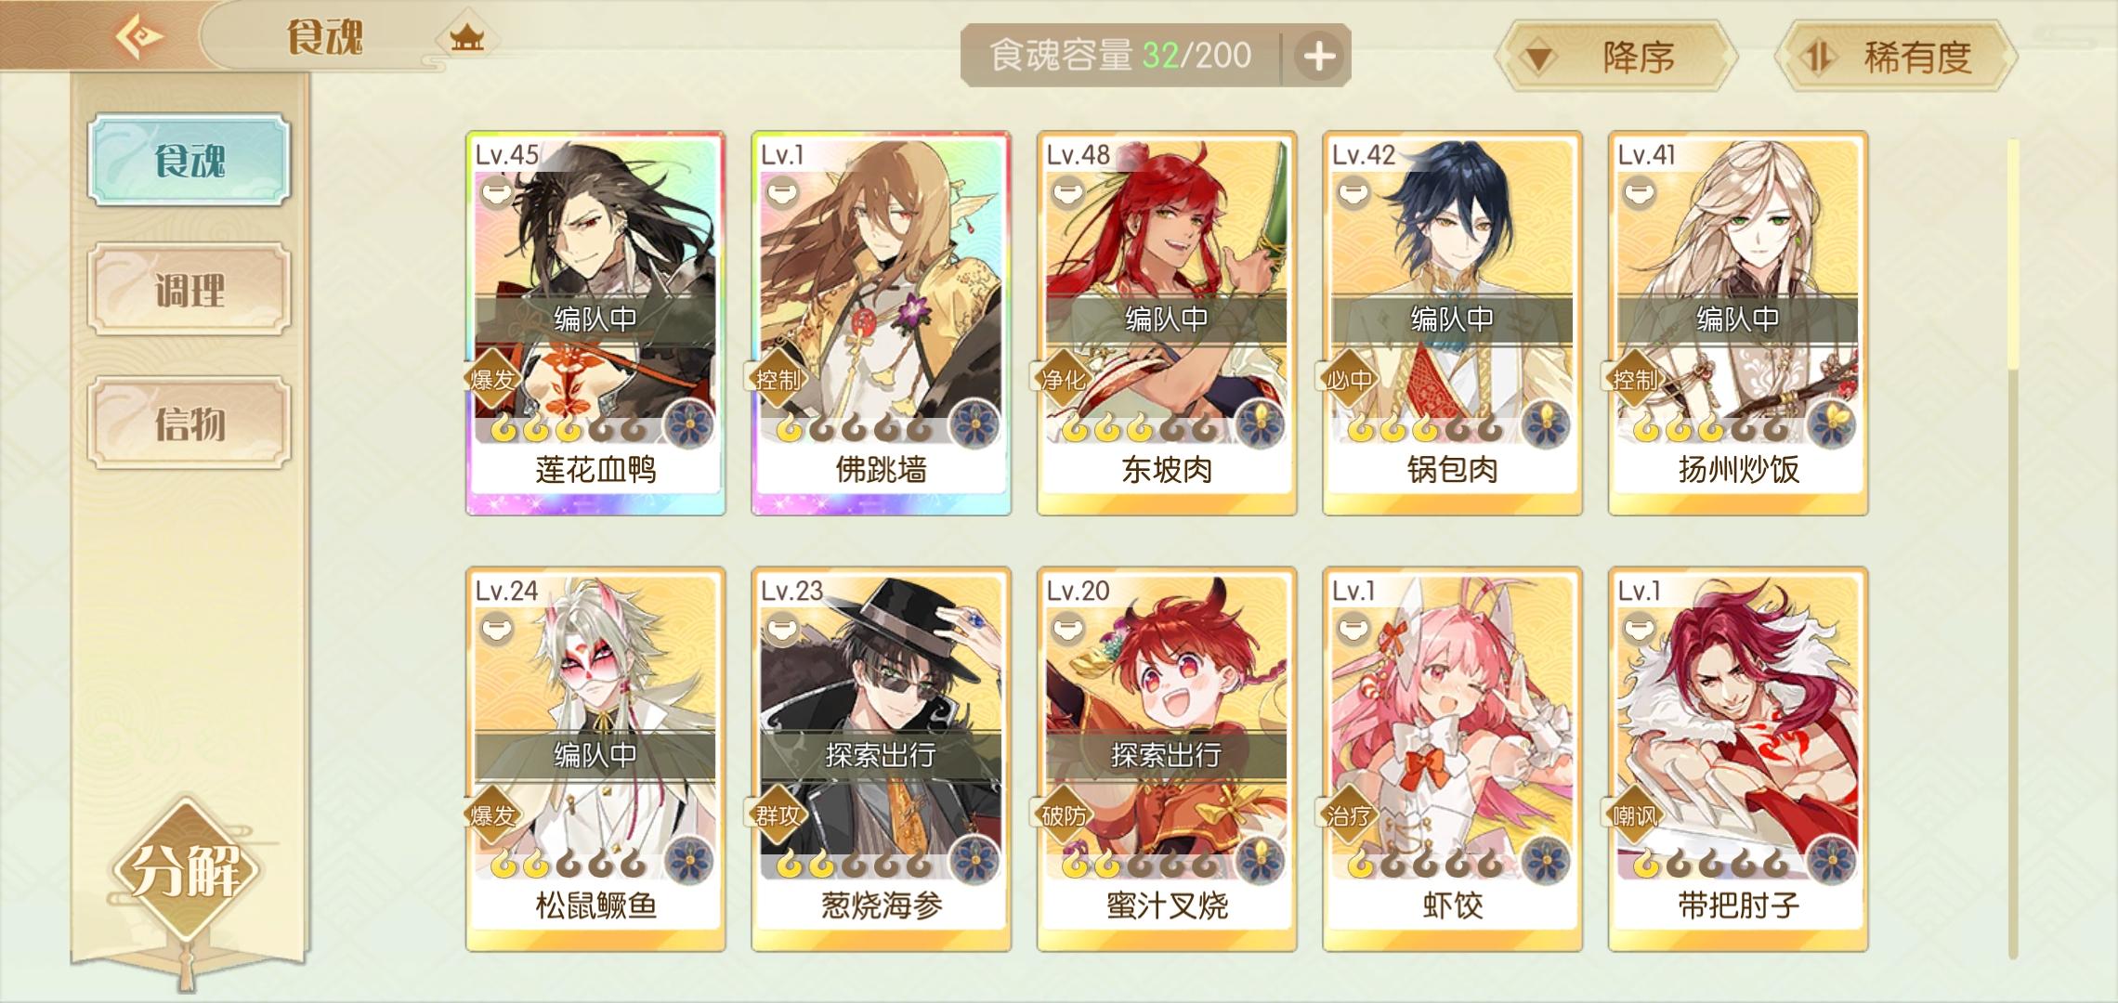The image size is (2118, 1003).
Task: Click the 分解 button
Action: tap(186, 870)
